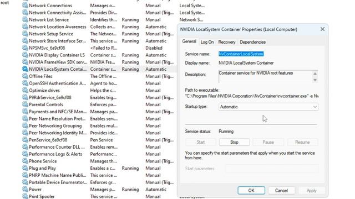Screen dimensions: 355x199
Task: Click Automatic startup cell of Power service
Action: pyautogui.click(x=156, y=189)
